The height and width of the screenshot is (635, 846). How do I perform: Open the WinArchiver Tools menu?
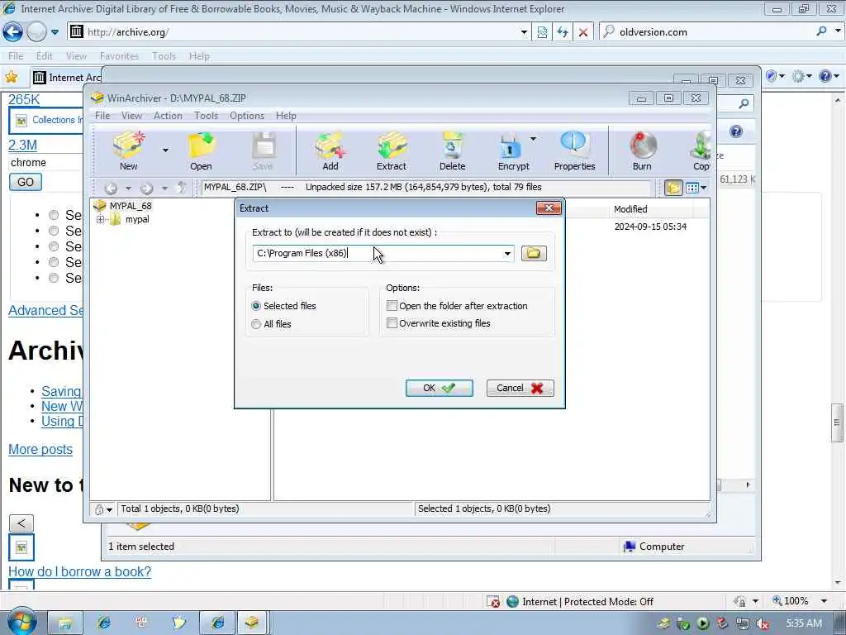(x=206, y=116)
